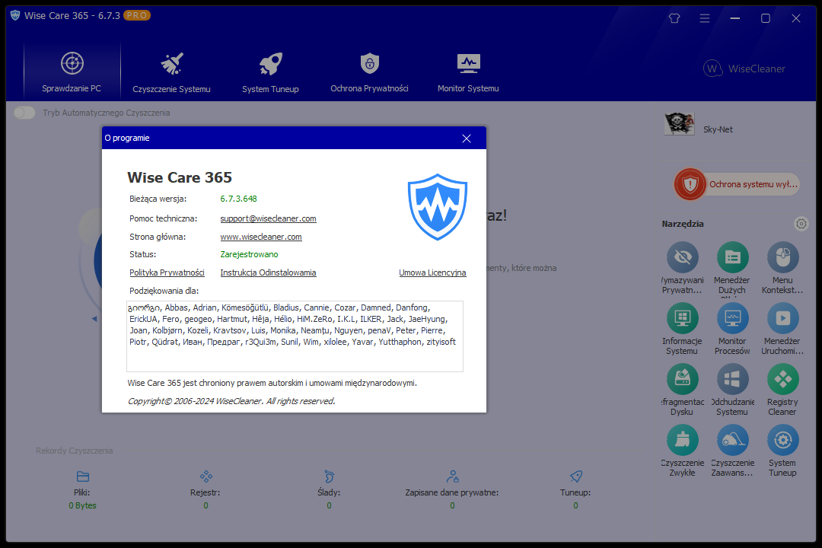Click the Tuneup rocket icon in records
The height and width of the screenshot is (548, 822).
tap(575, 476)
